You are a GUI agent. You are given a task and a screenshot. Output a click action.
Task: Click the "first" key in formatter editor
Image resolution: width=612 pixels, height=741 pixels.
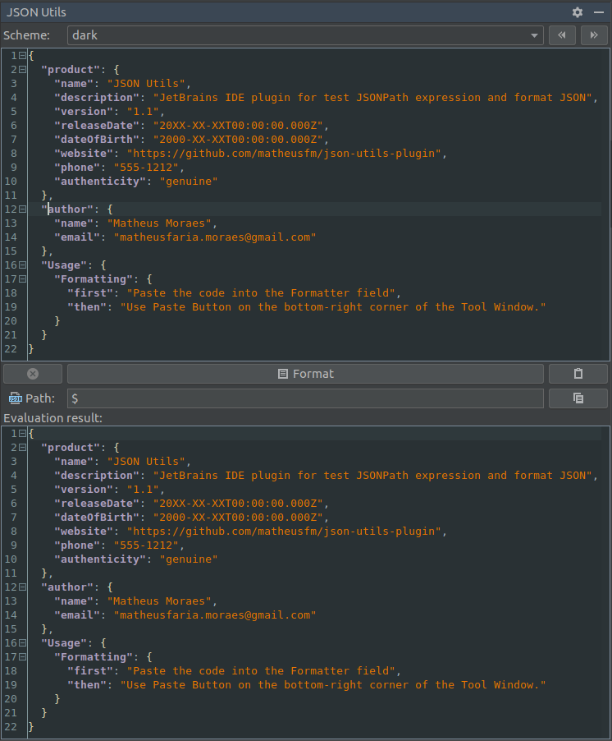[x=90, y=293]
